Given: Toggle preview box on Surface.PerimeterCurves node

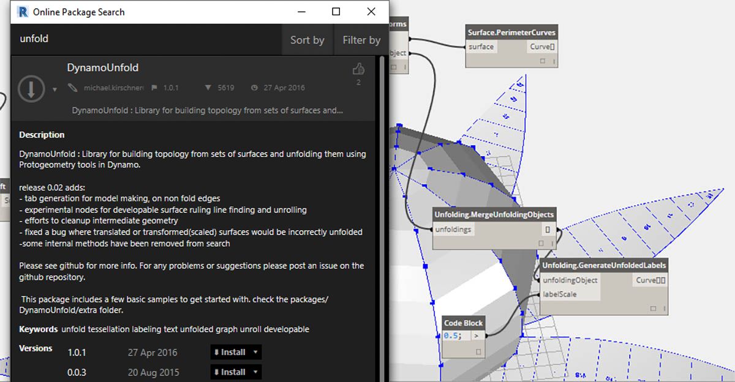Looking at the screenshot, I should [x=543, y=61].
